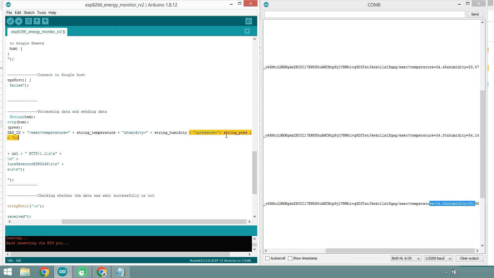Click the Arduino logo in the IDE title bar
Screen dimensions: 494x278
[8, 5]
